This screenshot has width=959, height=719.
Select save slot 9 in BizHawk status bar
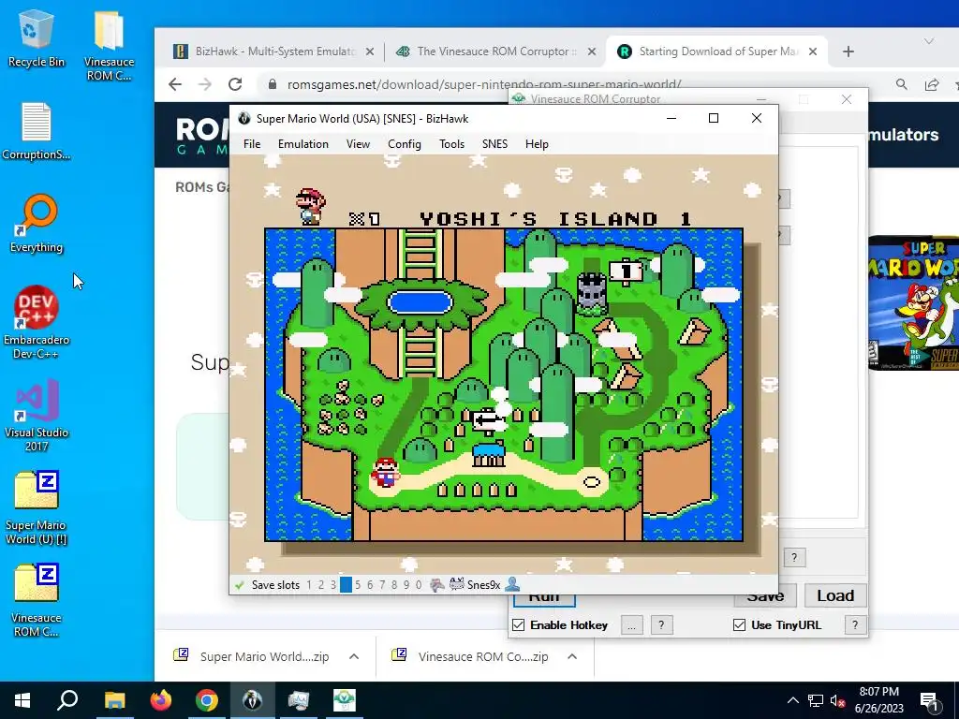coord(406,585)
